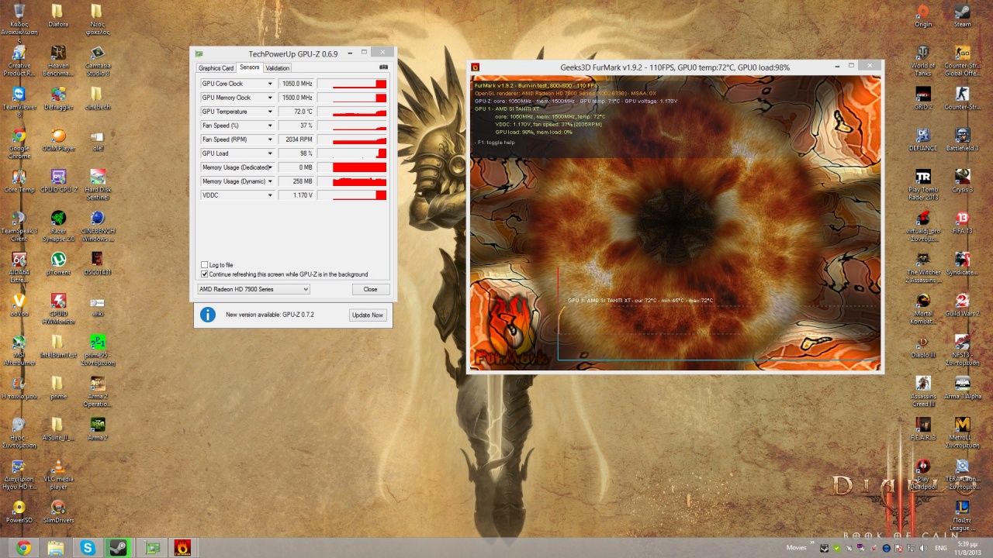Expand the GPU Core Clock sensor dropdown
The image size is (993, 558).
pos(270,84)
